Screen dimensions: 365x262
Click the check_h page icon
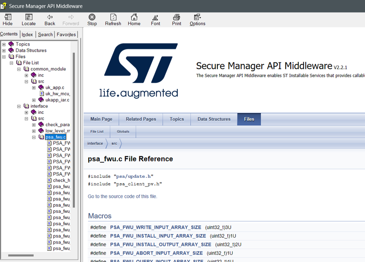[49, 180]
